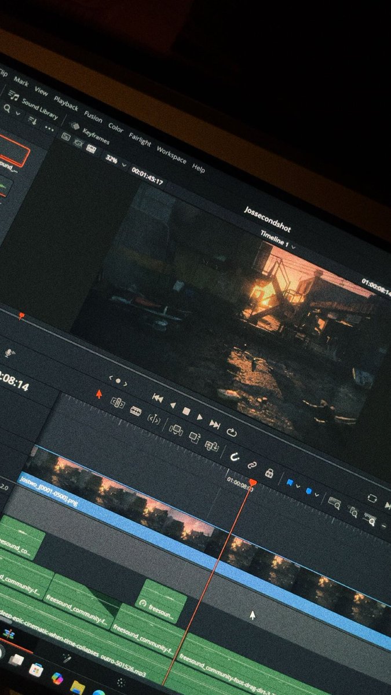Screen dimensions: 391x695
Task: Open Microsoft Store from the taskbar
Action: [36, 670]
